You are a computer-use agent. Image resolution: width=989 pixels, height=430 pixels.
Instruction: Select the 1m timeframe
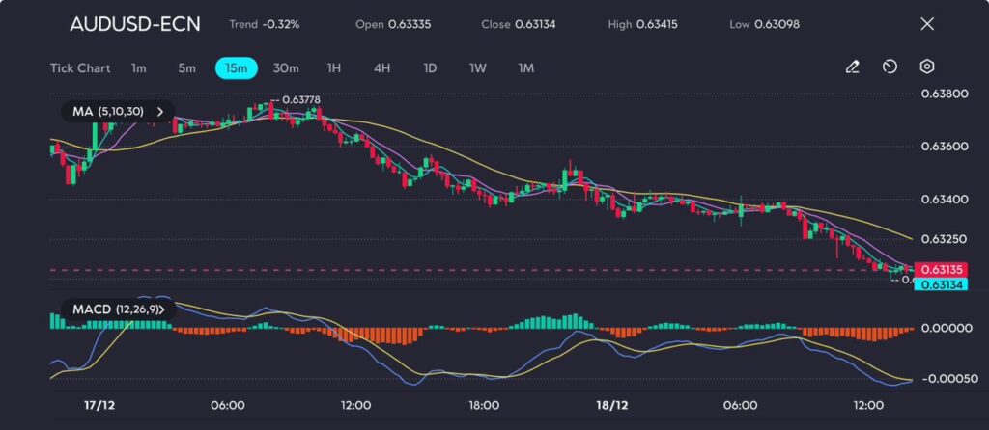coord(139,68)
